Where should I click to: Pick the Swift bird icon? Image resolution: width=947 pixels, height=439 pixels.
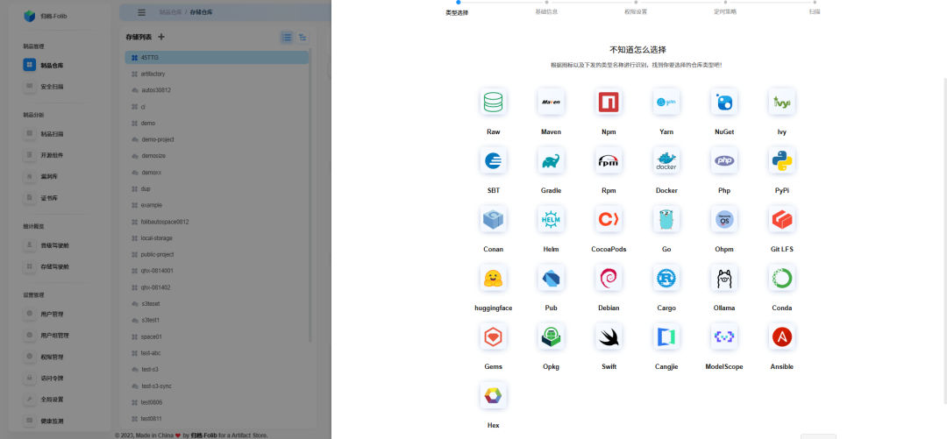click(609, 336)
